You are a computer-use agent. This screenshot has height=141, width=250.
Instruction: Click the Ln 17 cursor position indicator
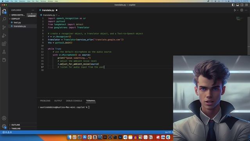pos(169,132)
